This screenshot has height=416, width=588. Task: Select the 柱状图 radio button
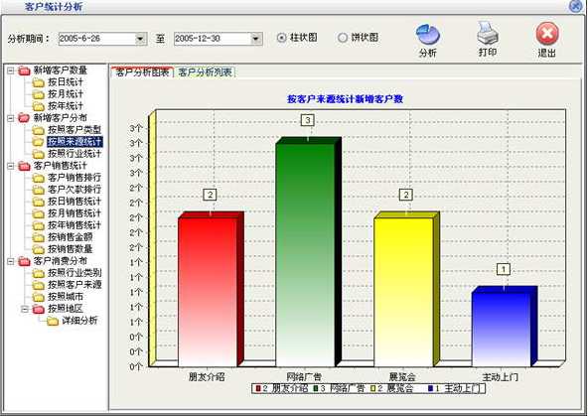(282, 38)
